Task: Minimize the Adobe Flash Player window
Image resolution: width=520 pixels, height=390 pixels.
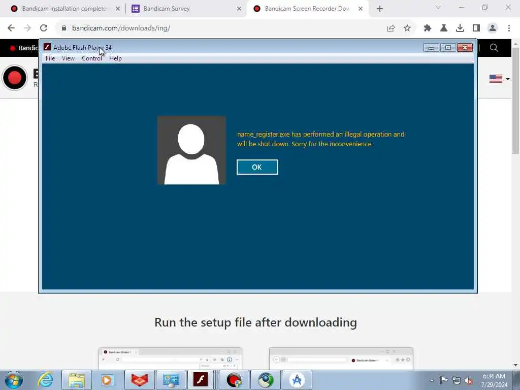Action: pyautogui.click(x=431, y=48)
